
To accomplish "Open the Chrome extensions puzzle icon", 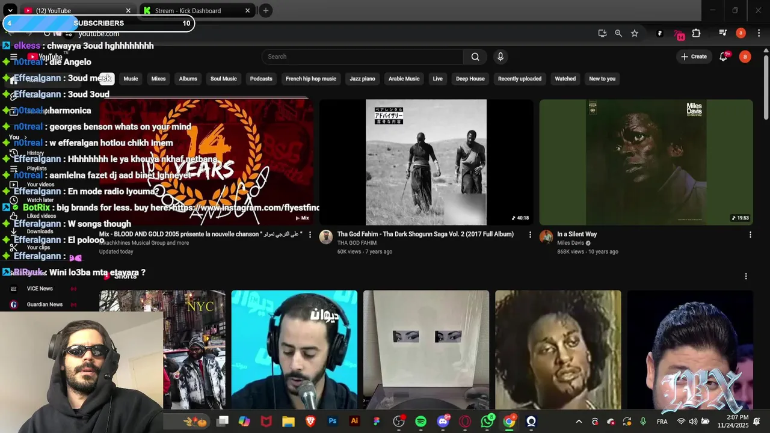I will click(x=697, y=33).
